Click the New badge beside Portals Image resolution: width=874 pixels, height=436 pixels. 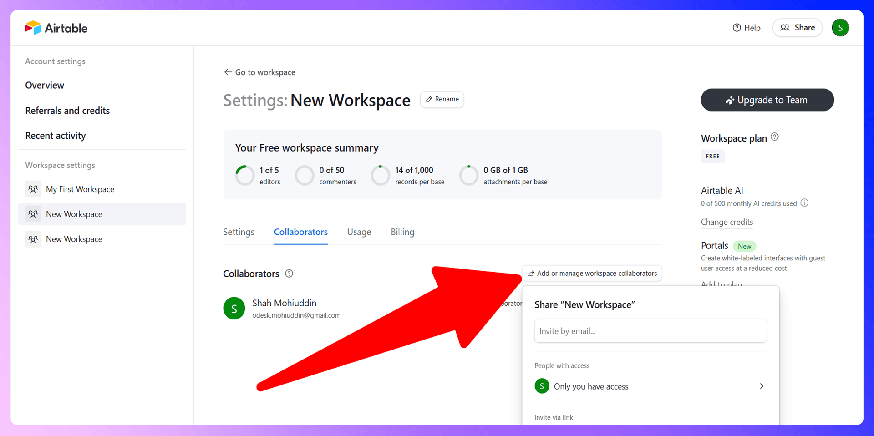(744, 246)
